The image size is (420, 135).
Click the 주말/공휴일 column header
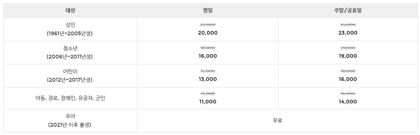tap(347, 10)
